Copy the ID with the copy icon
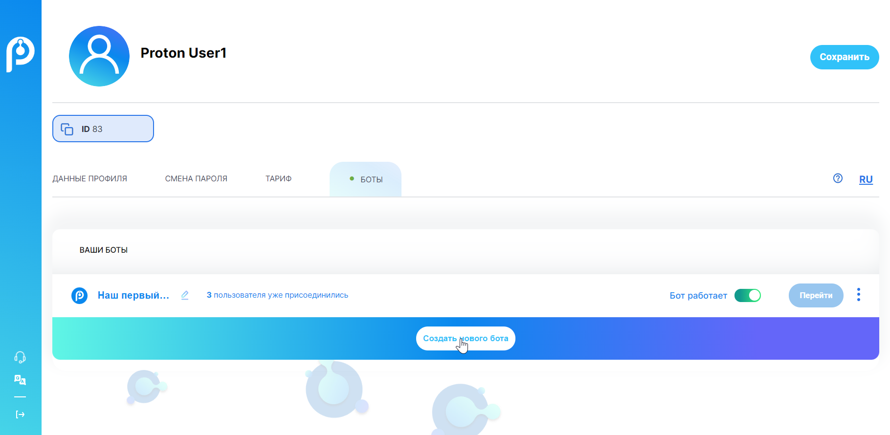The width and height of the screenshot is (890, 435). click(x=67, y=129)
